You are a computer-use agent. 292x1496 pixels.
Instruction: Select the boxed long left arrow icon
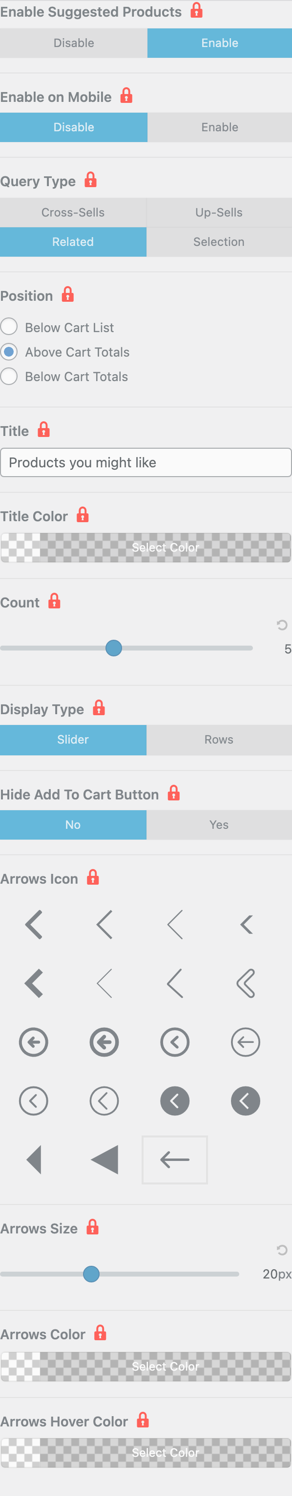(x=174, y=1159)
